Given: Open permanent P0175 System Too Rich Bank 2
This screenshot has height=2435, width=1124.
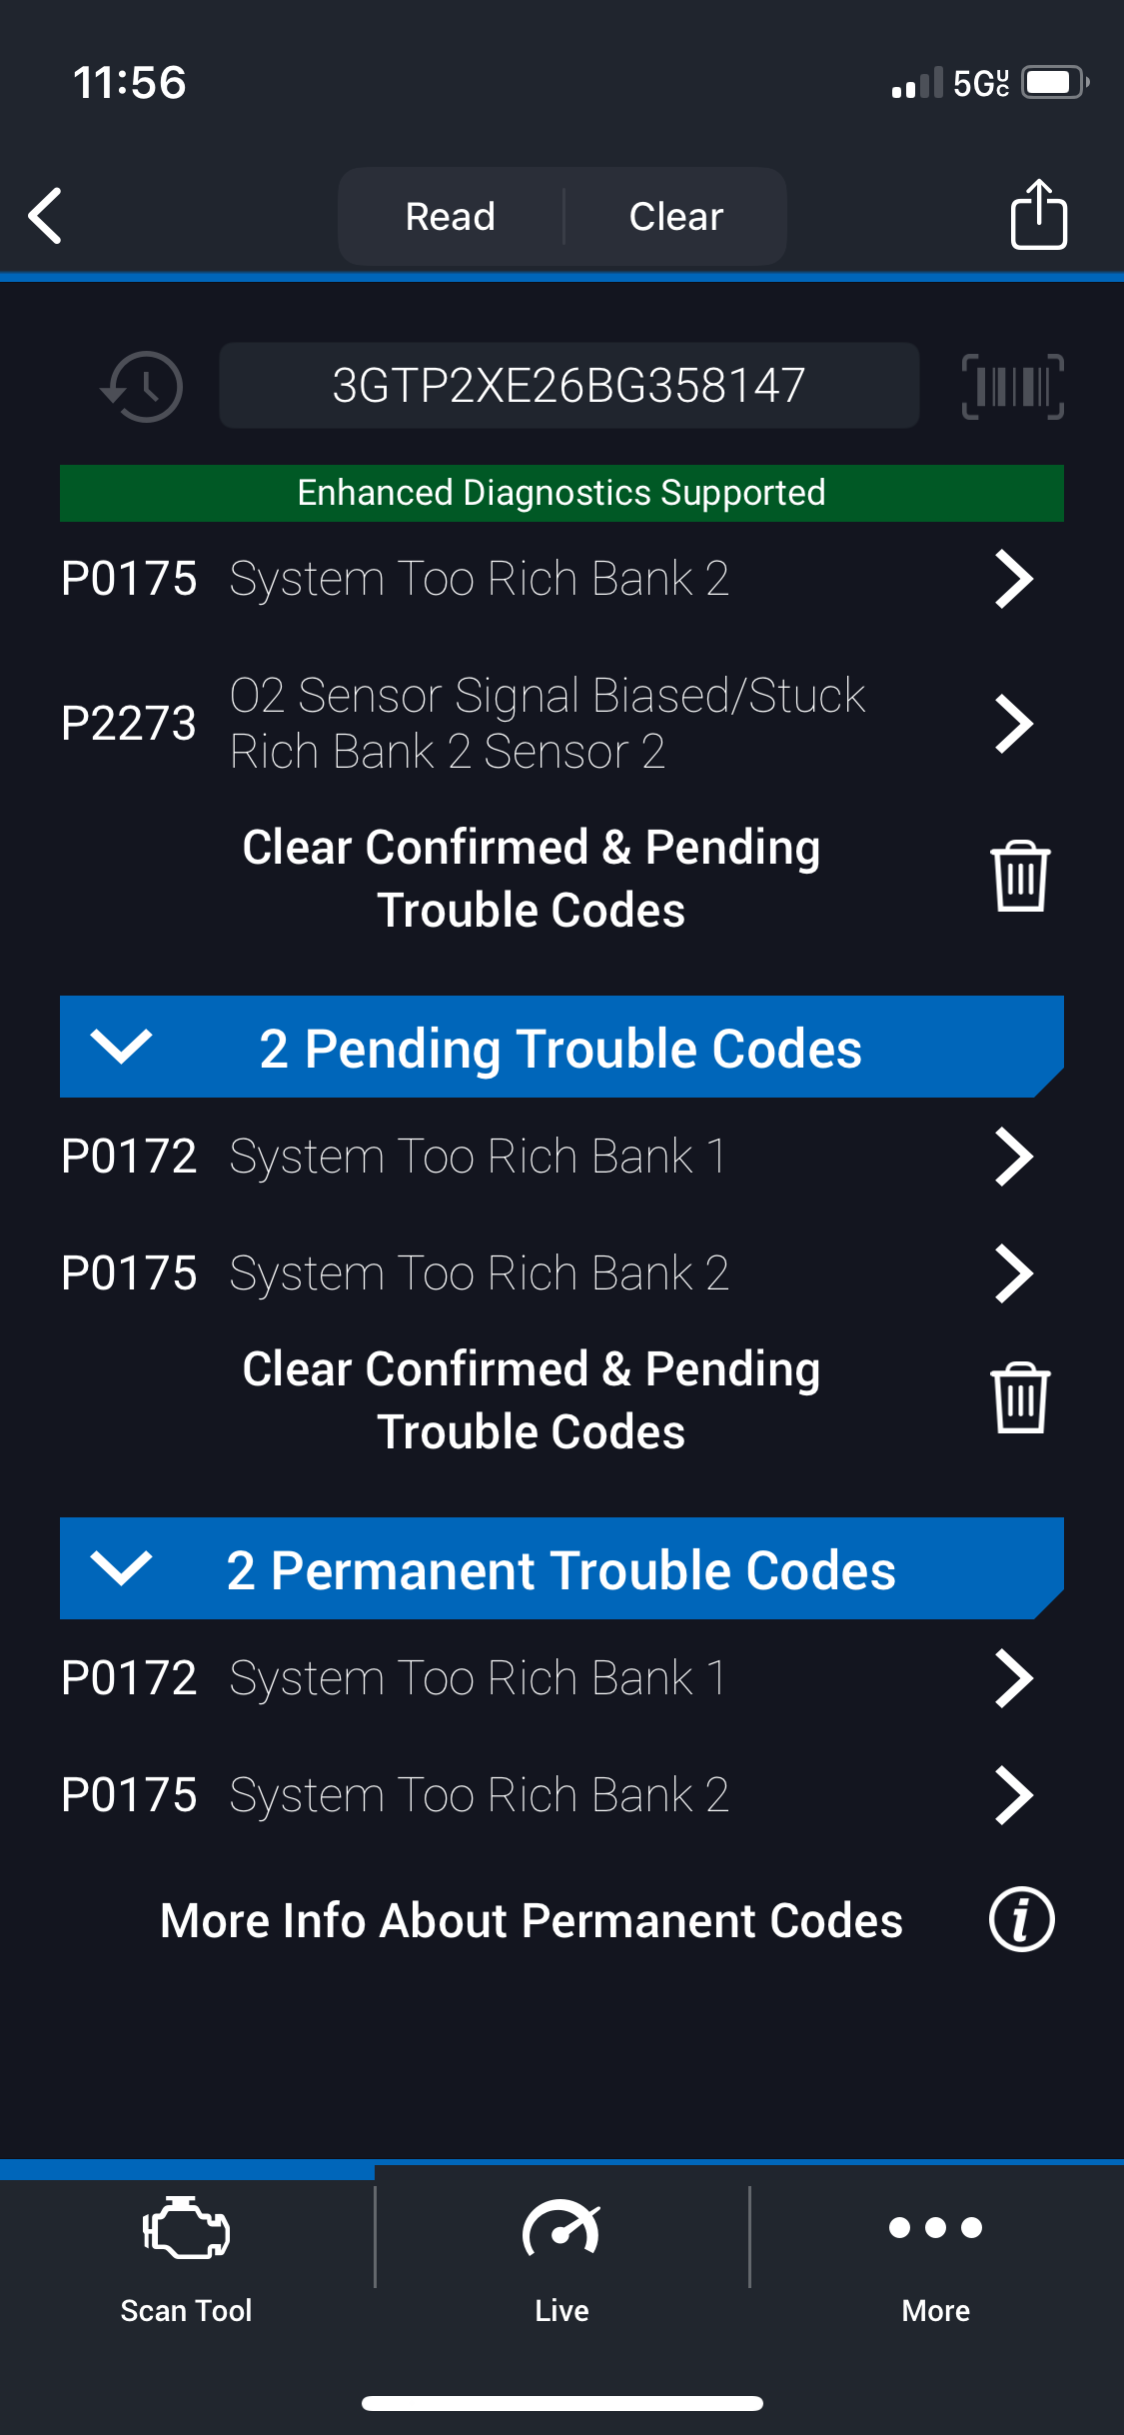Looking at the screenshot, I should click(548, 1794).
